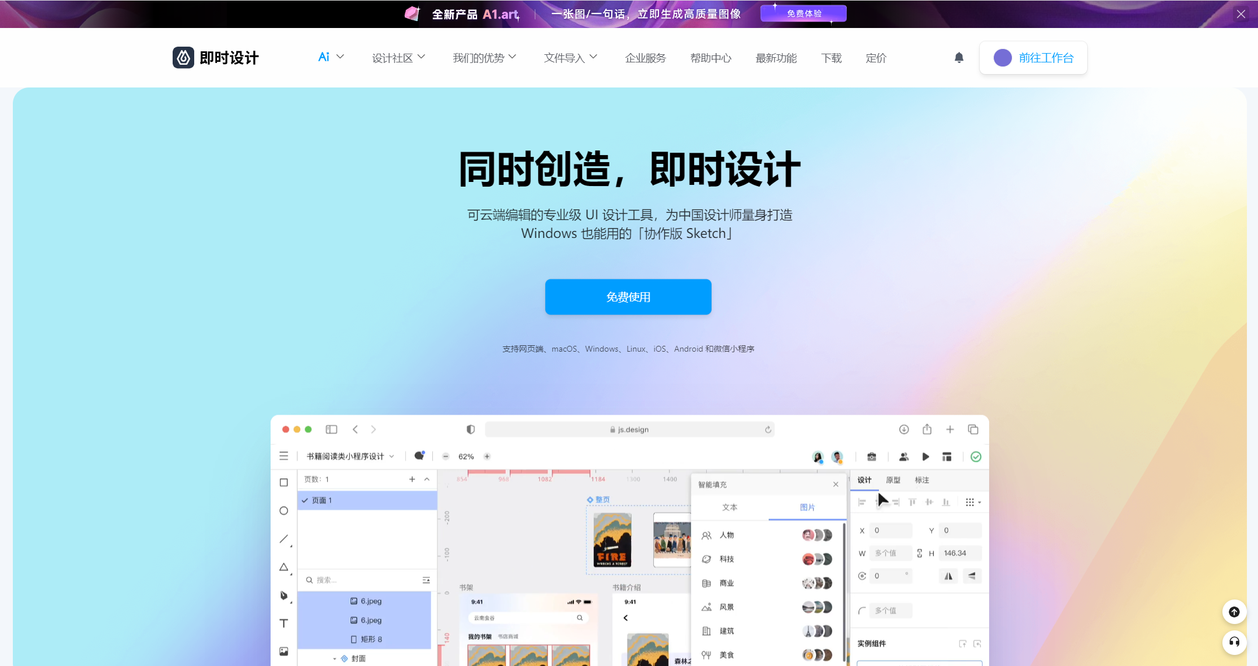Screen dimensions: 1258x666
Task: Click the rectangle/frame tool icon
Action: 283,482
